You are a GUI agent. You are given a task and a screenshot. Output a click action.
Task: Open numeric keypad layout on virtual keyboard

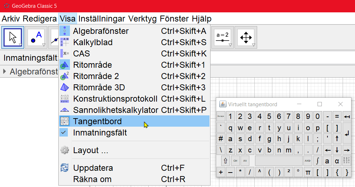pyautogui.click(x=347, y=161)
